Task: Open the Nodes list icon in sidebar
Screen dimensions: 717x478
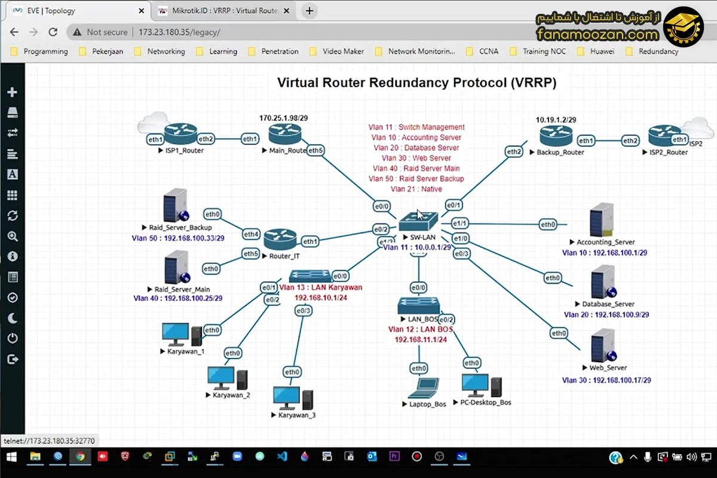Action: click(12, 113)
